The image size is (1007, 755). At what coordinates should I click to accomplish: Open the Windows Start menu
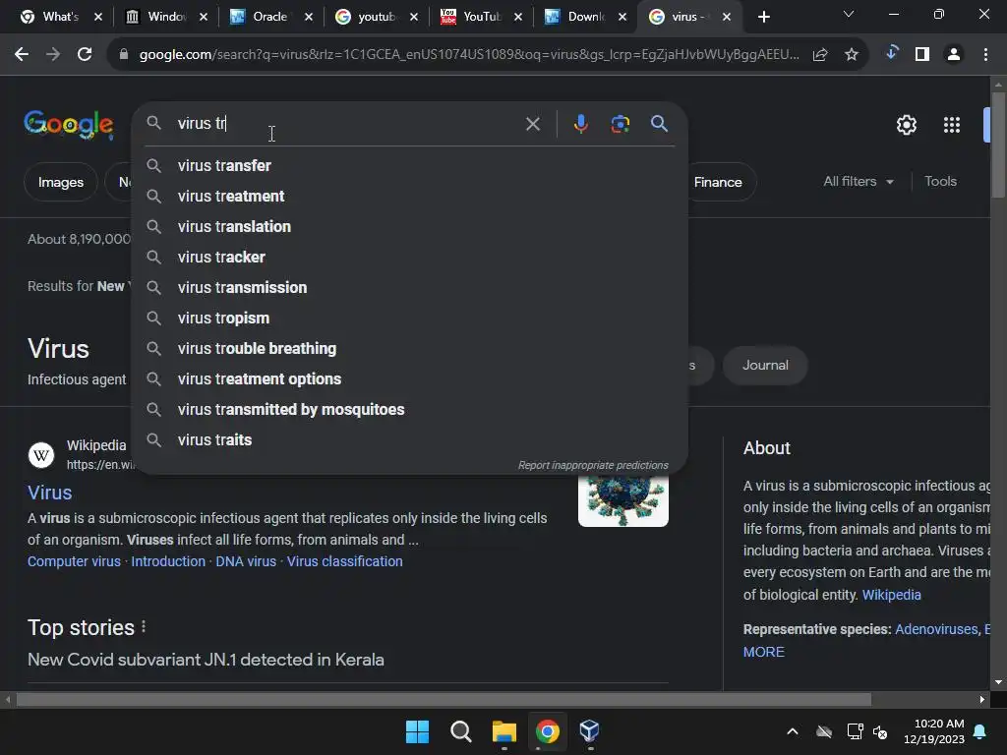pos(417,731)
